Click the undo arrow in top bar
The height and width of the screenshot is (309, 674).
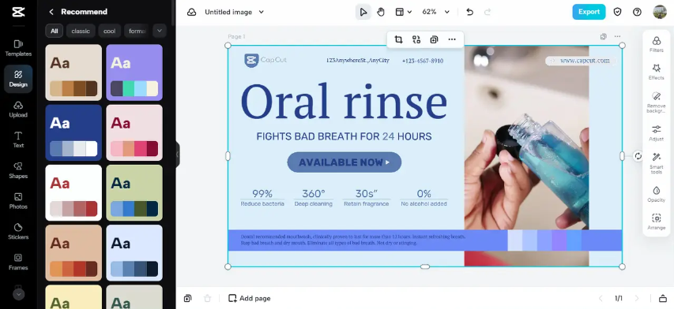(x=470, y=12)
